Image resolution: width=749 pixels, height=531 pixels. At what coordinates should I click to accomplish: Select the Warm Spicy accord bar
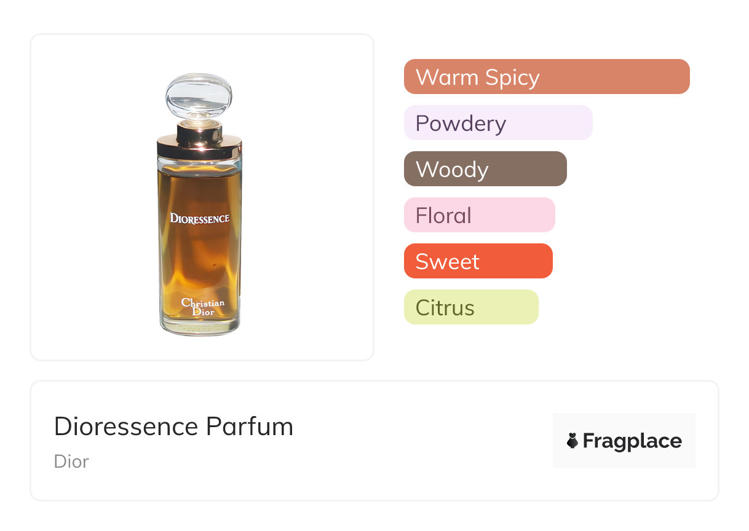(546, 77)
